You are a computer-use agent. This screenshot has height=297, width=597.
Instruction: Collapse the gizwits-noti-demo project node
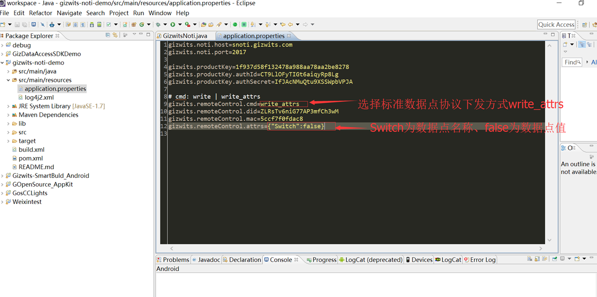(x=2, y=63)
